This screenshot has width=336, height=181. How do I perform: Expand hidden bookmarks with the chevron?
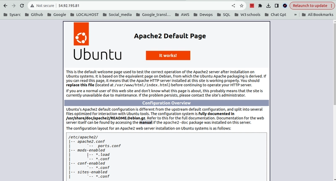click(296, 15)
